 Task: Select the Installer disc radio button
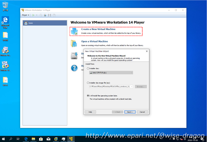point(88,69)
